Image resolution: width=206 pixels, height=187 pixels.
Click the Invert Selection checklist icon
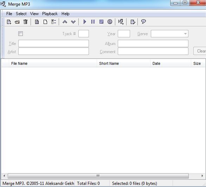53,22
